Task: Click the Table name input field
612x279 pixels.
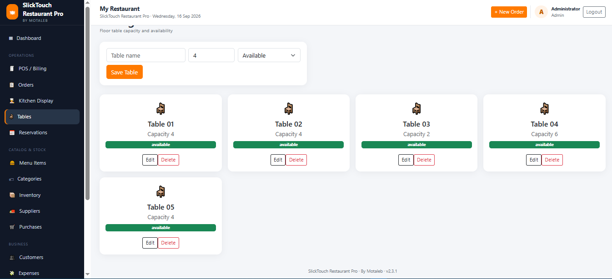Action: [x=146, y=55]
